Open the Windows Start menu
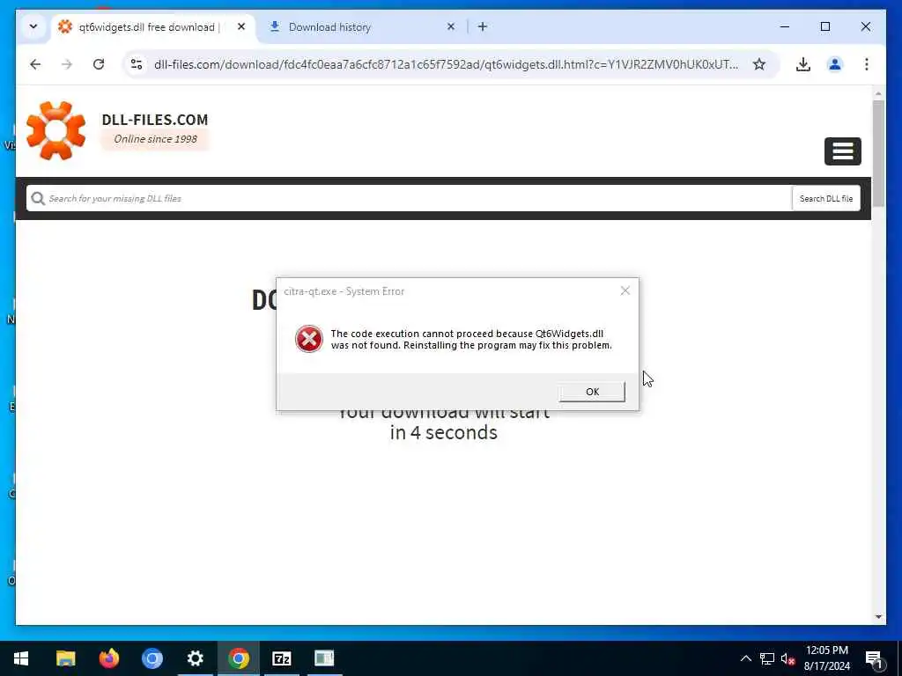This screenshot has height=676, width=902. [21, 658]
